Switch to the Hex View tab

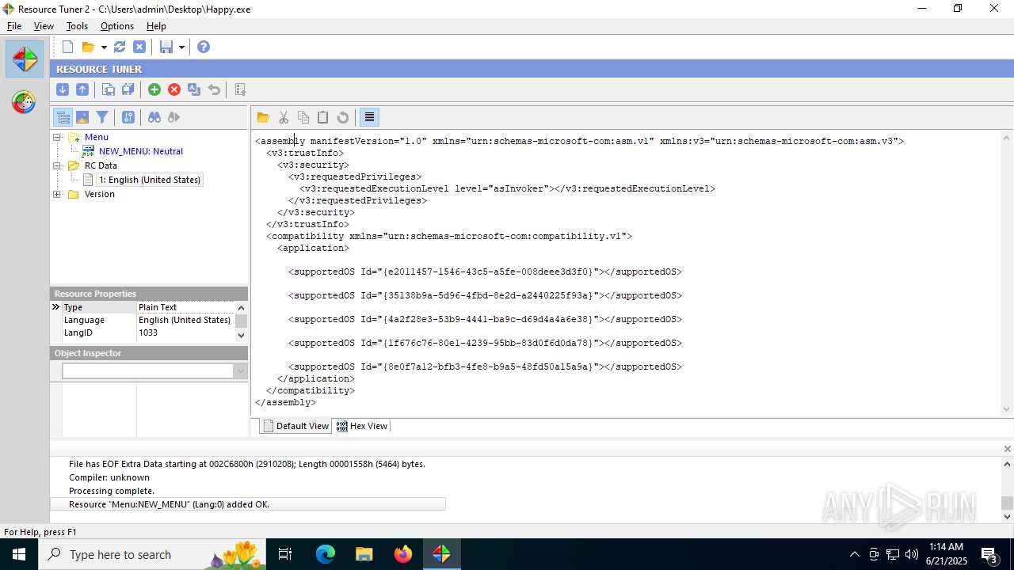click(x=362, y=426)
